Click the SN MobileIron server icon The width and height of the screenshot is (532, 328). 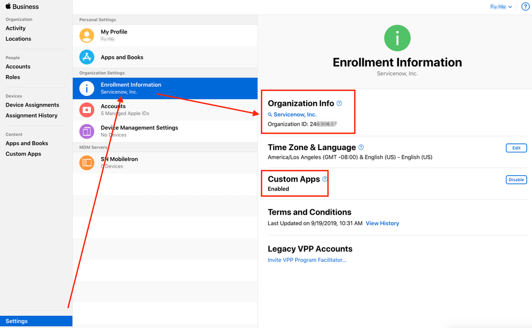point(87,162)
